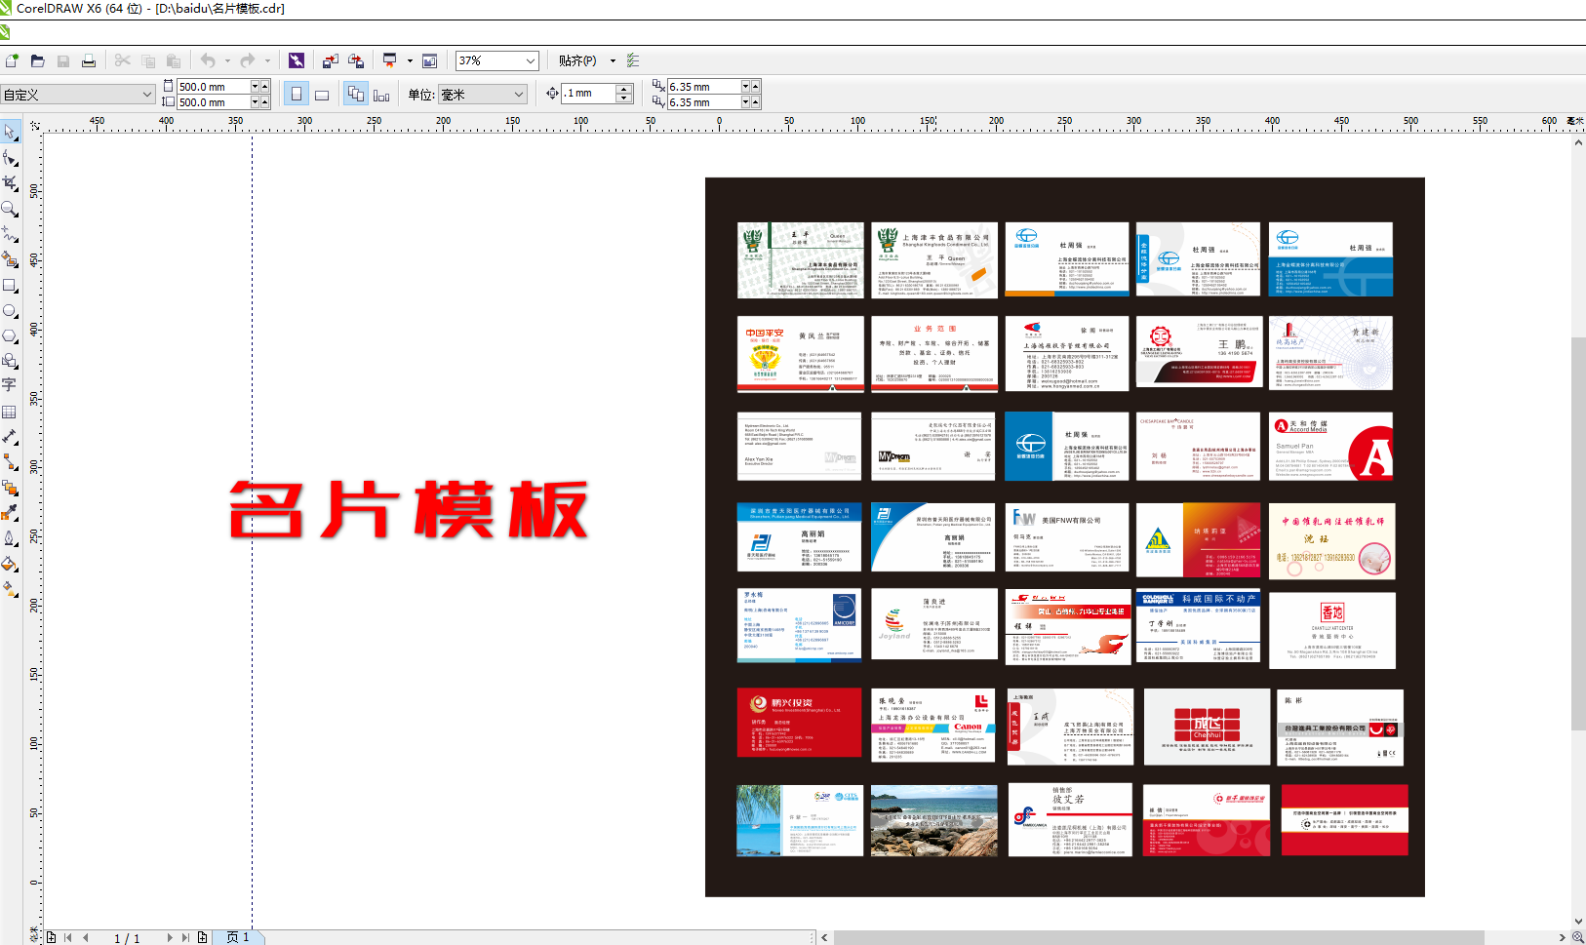Click the Export icon

[x=356, y=60]
